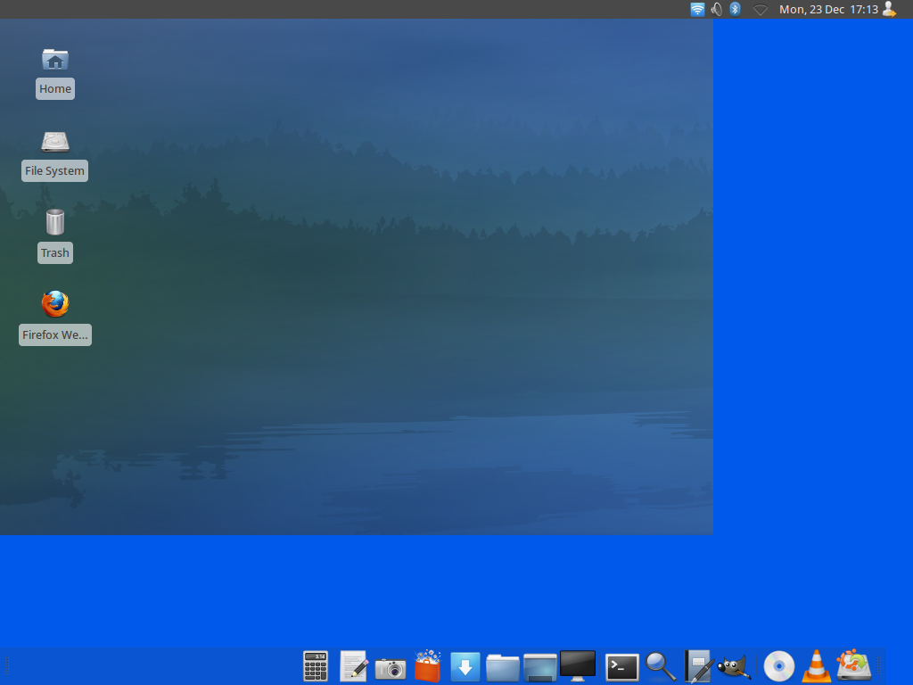Open the notebook with pen dock icon

[x=699, y=665]
